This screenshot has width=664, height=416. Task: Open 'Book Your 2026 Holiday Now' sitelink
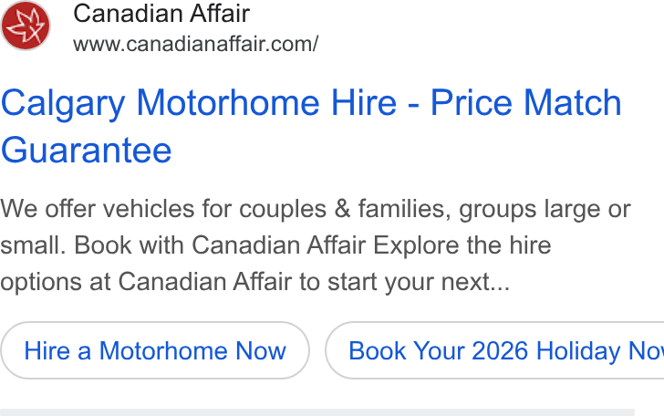pyautogui.click(x=494, y=350)
